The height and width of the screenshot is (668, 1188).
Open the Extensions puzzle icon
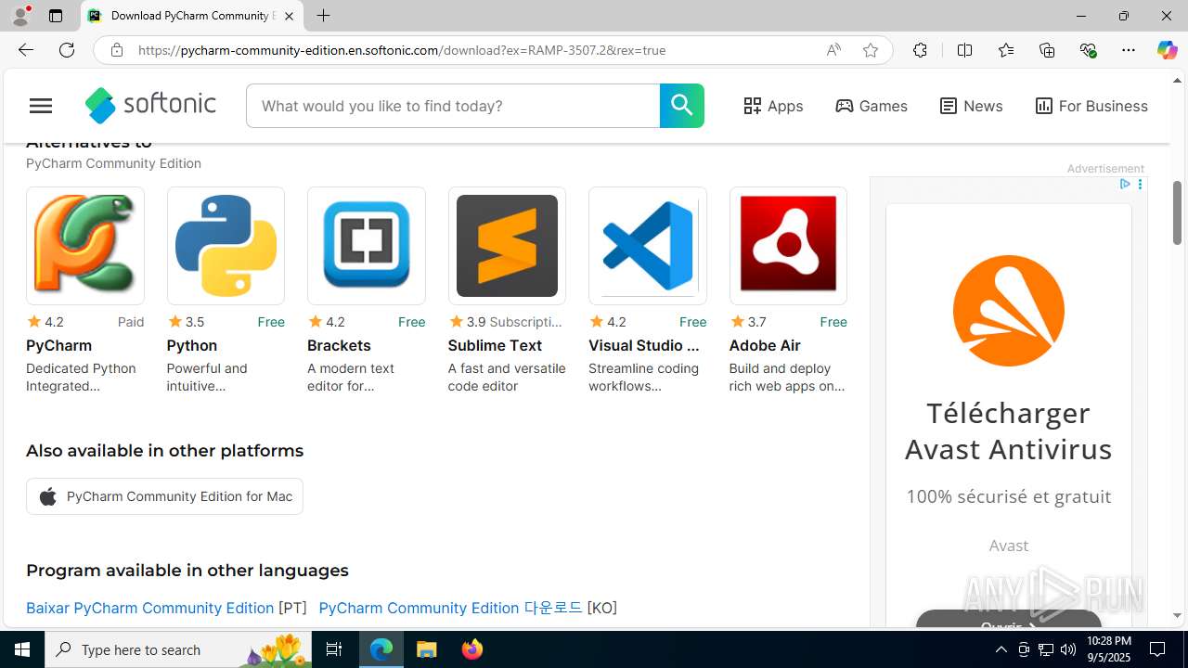pos(920,50)
